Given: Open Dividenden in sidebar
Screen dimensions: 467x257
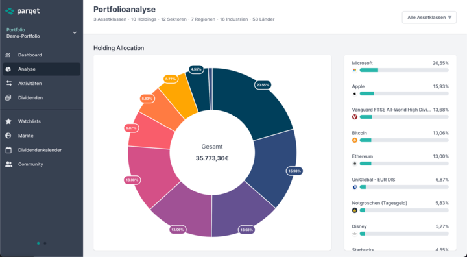Looking at the screenshot, I should click(42, 98).
